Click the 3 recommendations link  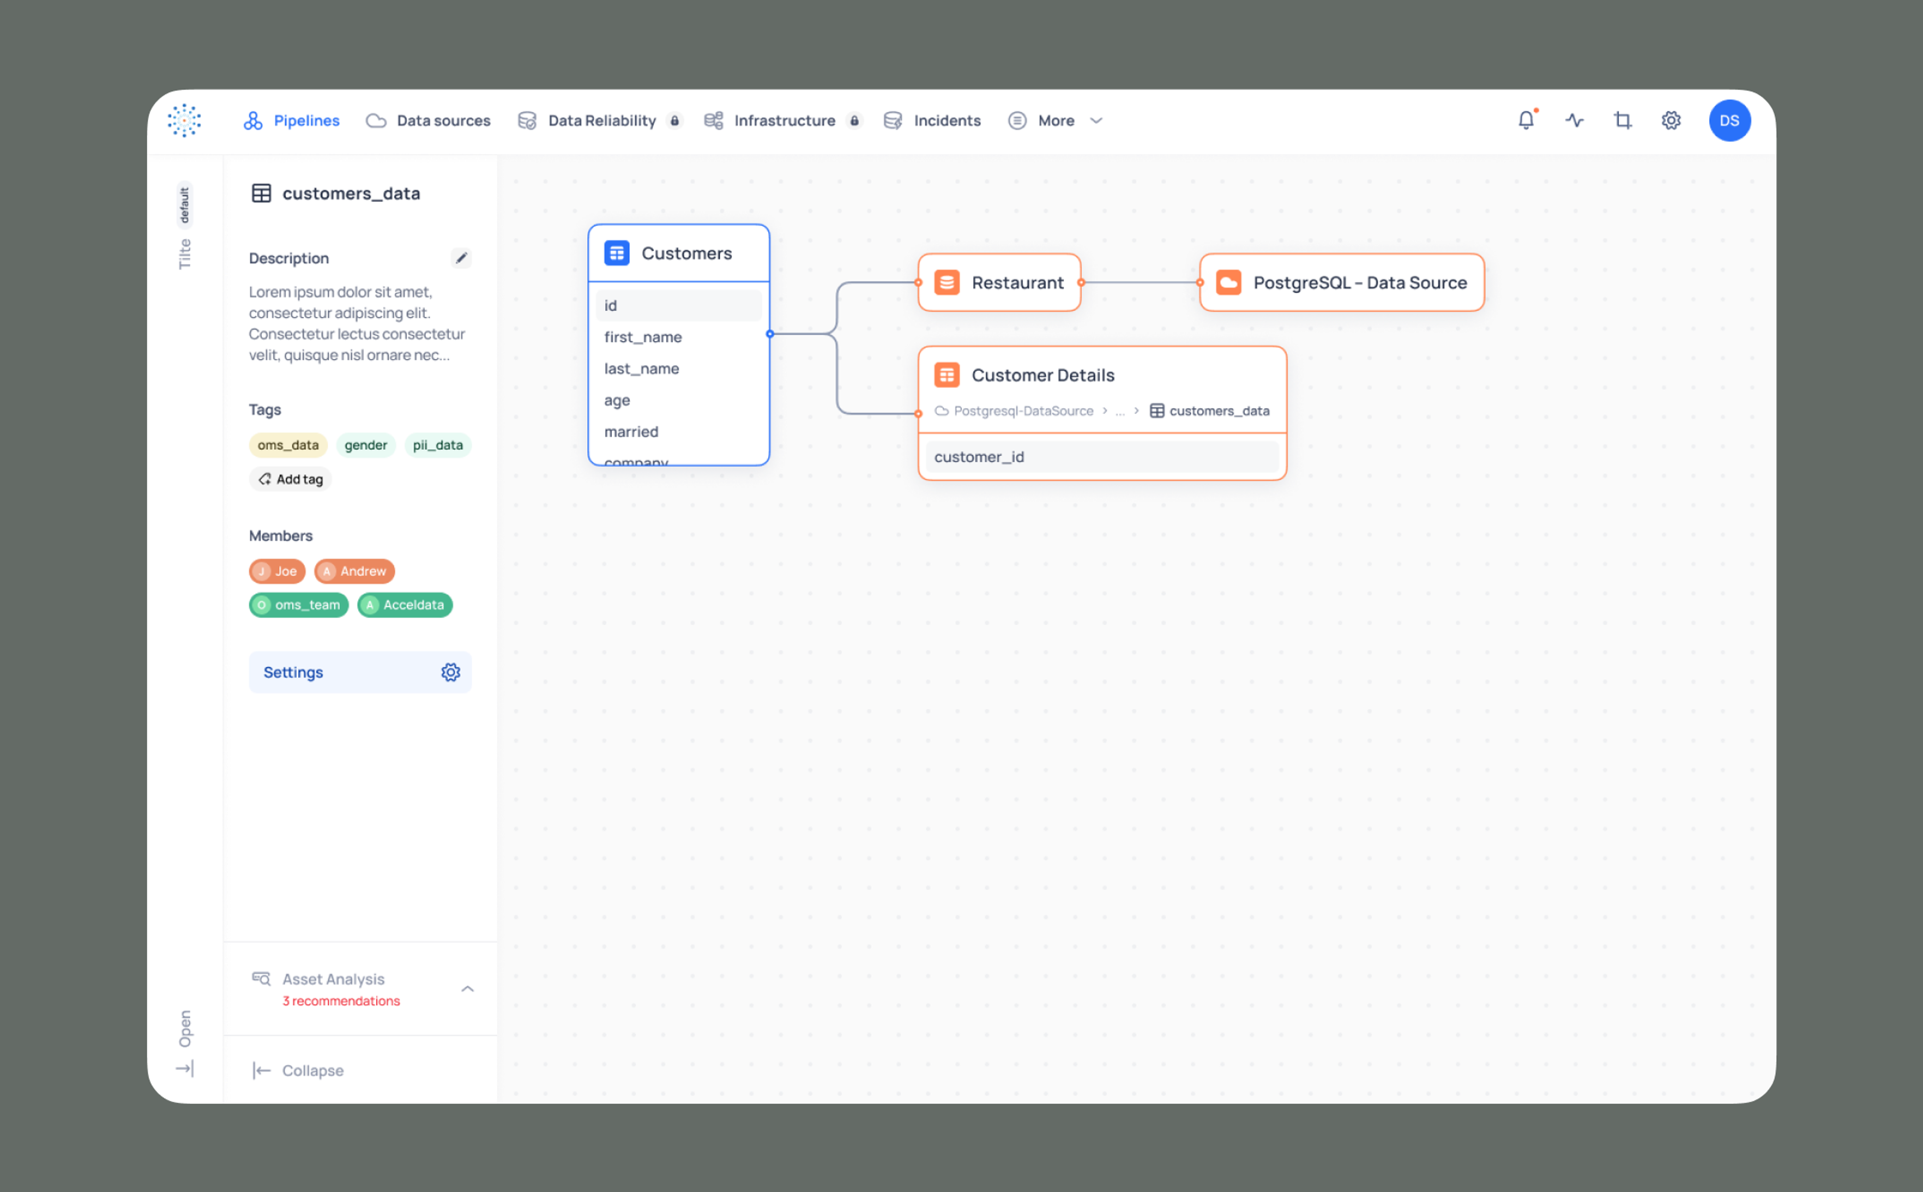click(341, 1000)
